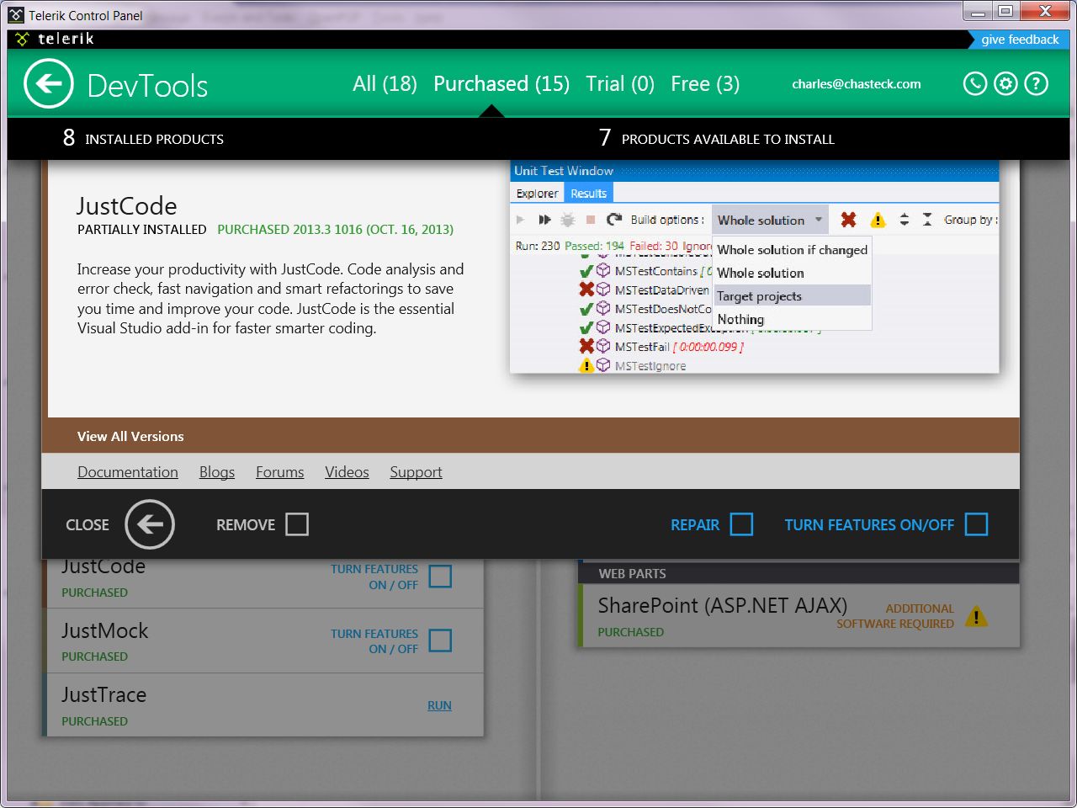The height and width of the screenshot is (808, 1077).
Task: Click the WEB PARTS section header
Action: tap(798, 573)
